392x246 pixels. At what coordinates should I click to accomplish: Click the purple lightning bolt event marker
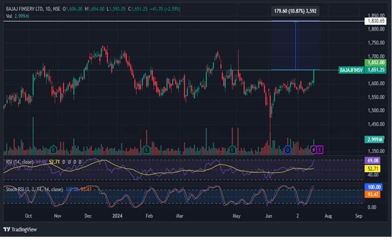click(313, 150)
